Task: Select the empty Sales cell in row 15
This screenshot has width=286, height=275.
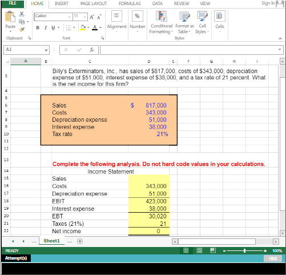Action: [149, 178]
